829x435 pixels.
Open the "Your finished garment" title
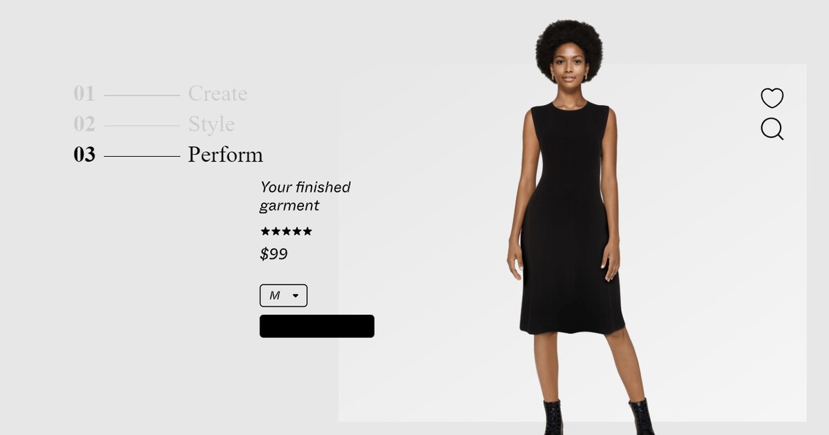pyautogui.click(x=305, y=196)
